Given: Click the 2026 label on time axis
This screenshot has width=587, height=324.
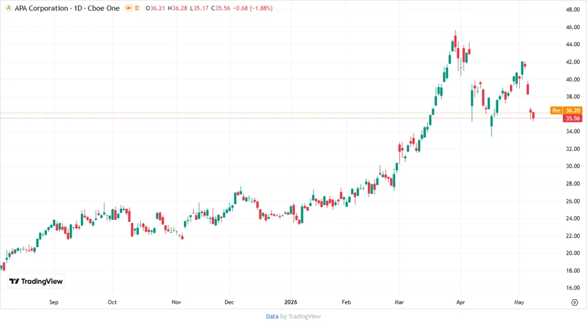Looking at the screenshot, I should (x=290, y=302).
